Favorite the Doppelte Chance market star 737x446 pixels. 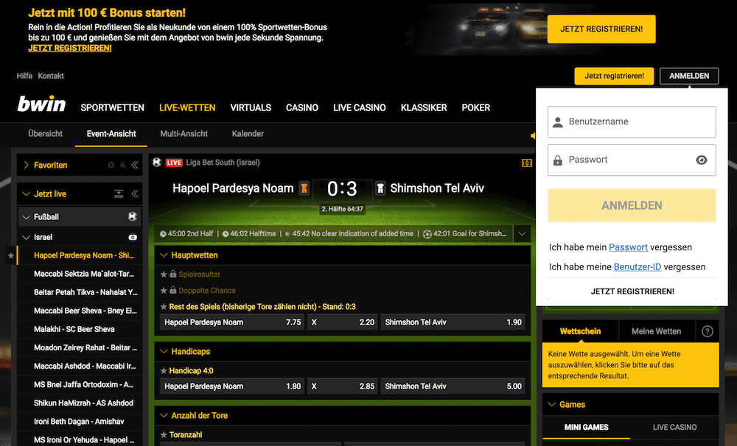tap(164, 291)
